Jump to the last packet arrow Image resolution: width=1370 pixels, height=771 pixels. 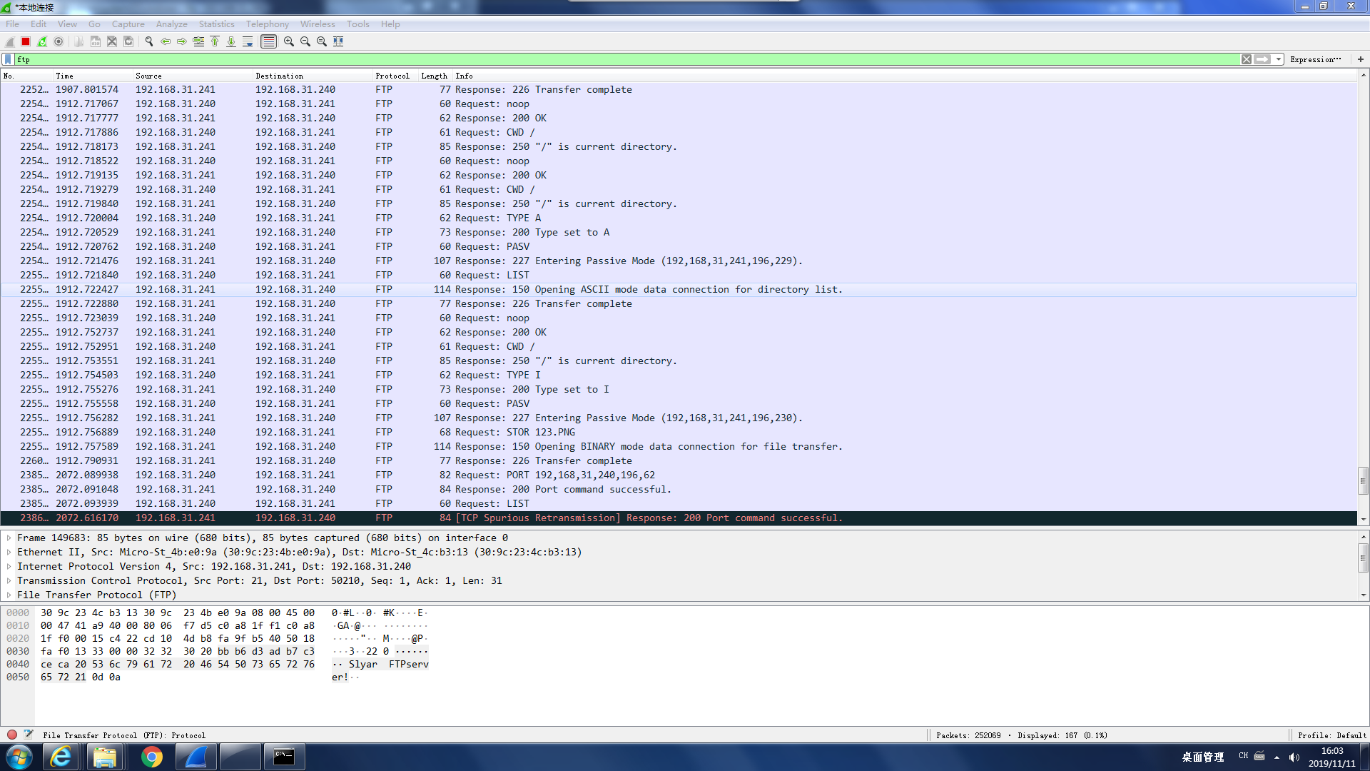click(x=231, y=41)
